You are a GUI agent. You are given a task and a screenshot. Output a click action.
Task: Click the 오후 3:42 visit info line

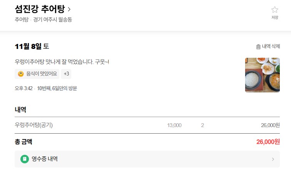tap(45, 88)
